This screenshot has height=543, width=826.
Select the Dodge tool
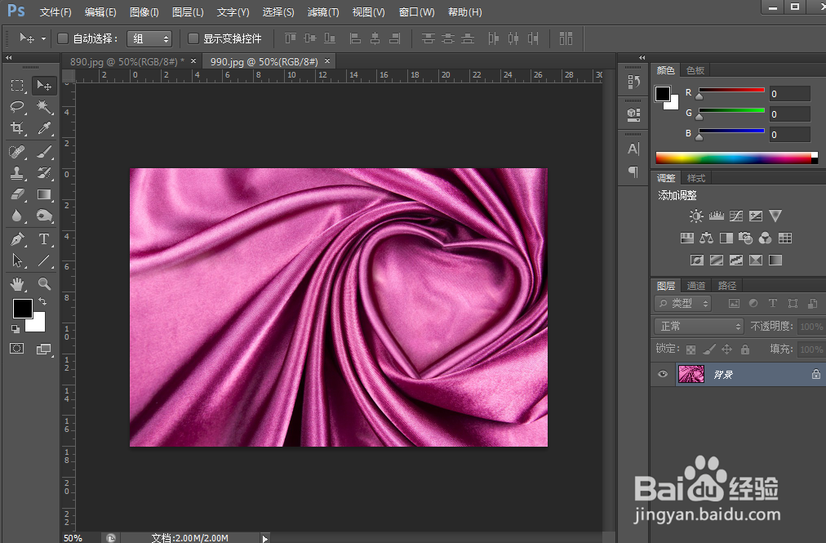click(x=44, y=216)
